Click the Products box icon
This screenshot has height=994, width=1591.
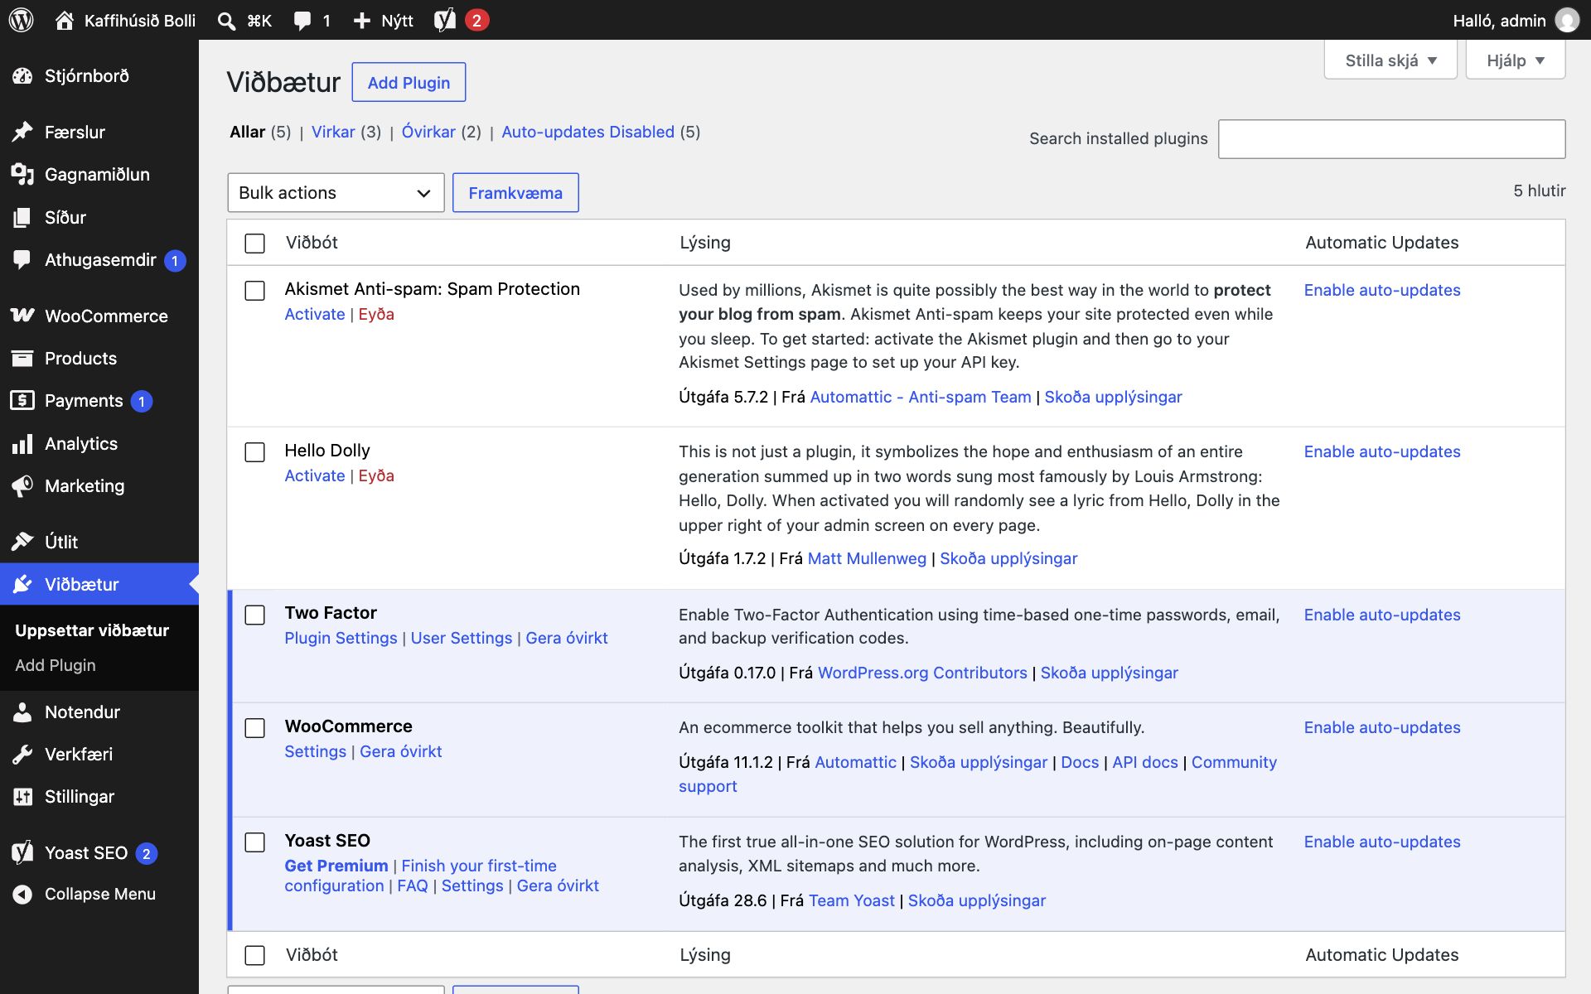(x=22, y=359)
